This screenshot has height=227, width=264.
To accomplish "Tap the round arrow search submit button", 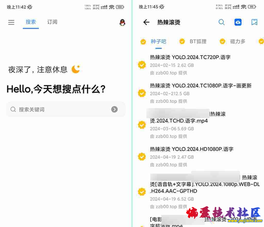I will pos(114,109).
